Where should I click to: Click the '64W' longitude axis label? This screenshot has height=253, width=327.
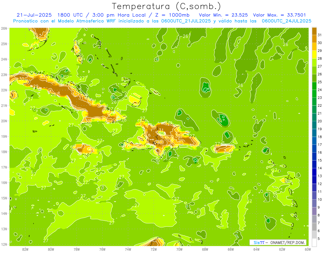pyautogui.click(x=256, y=249)
